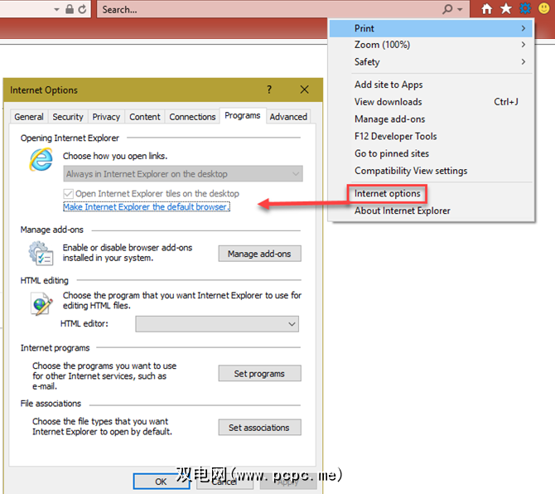Click the refresh icon in address bar
The height and width of the screenshot is (494, 555).
[x=82, y=9]
